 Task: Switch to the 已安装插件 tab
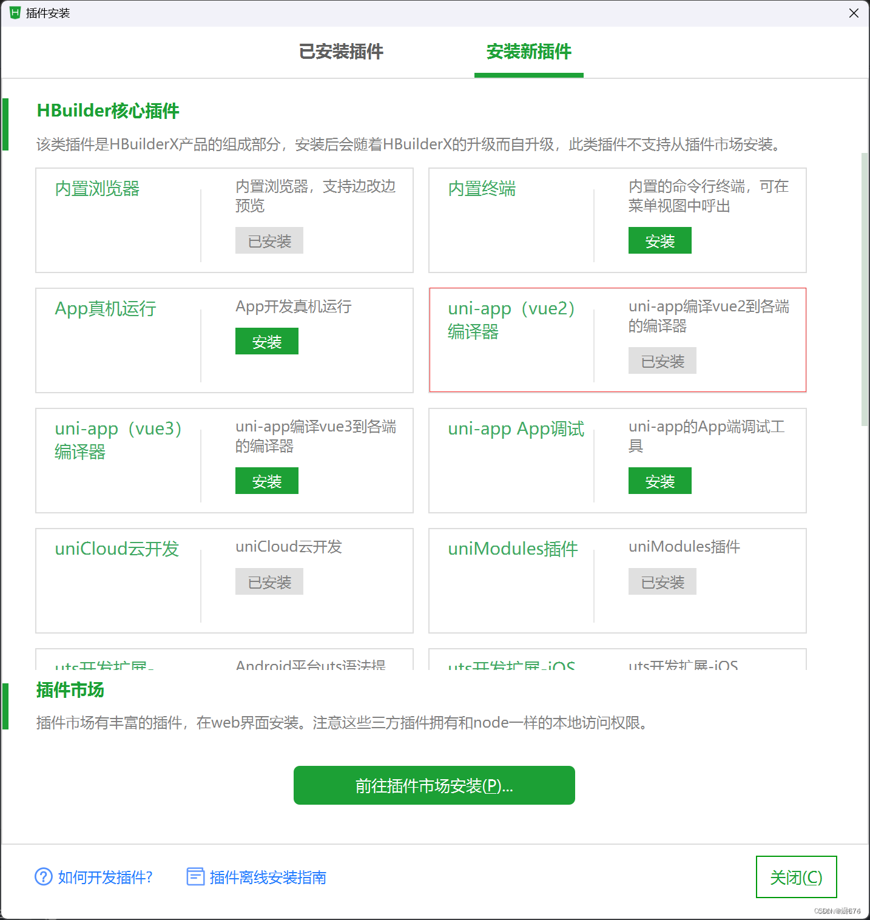point(341,52)
